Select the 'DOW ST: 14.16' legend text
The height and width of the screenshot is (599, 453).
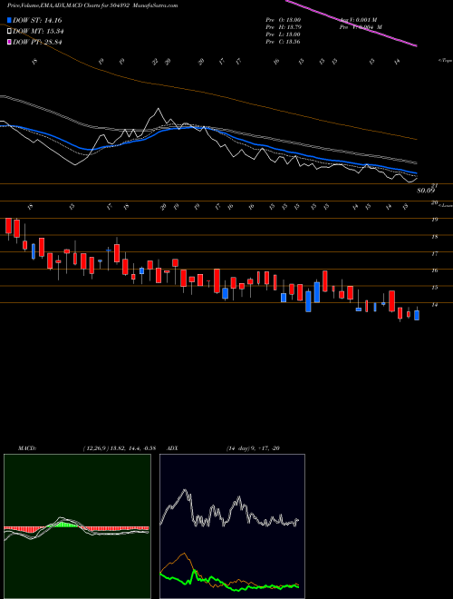pyautogui.click(x=37, y=21)
